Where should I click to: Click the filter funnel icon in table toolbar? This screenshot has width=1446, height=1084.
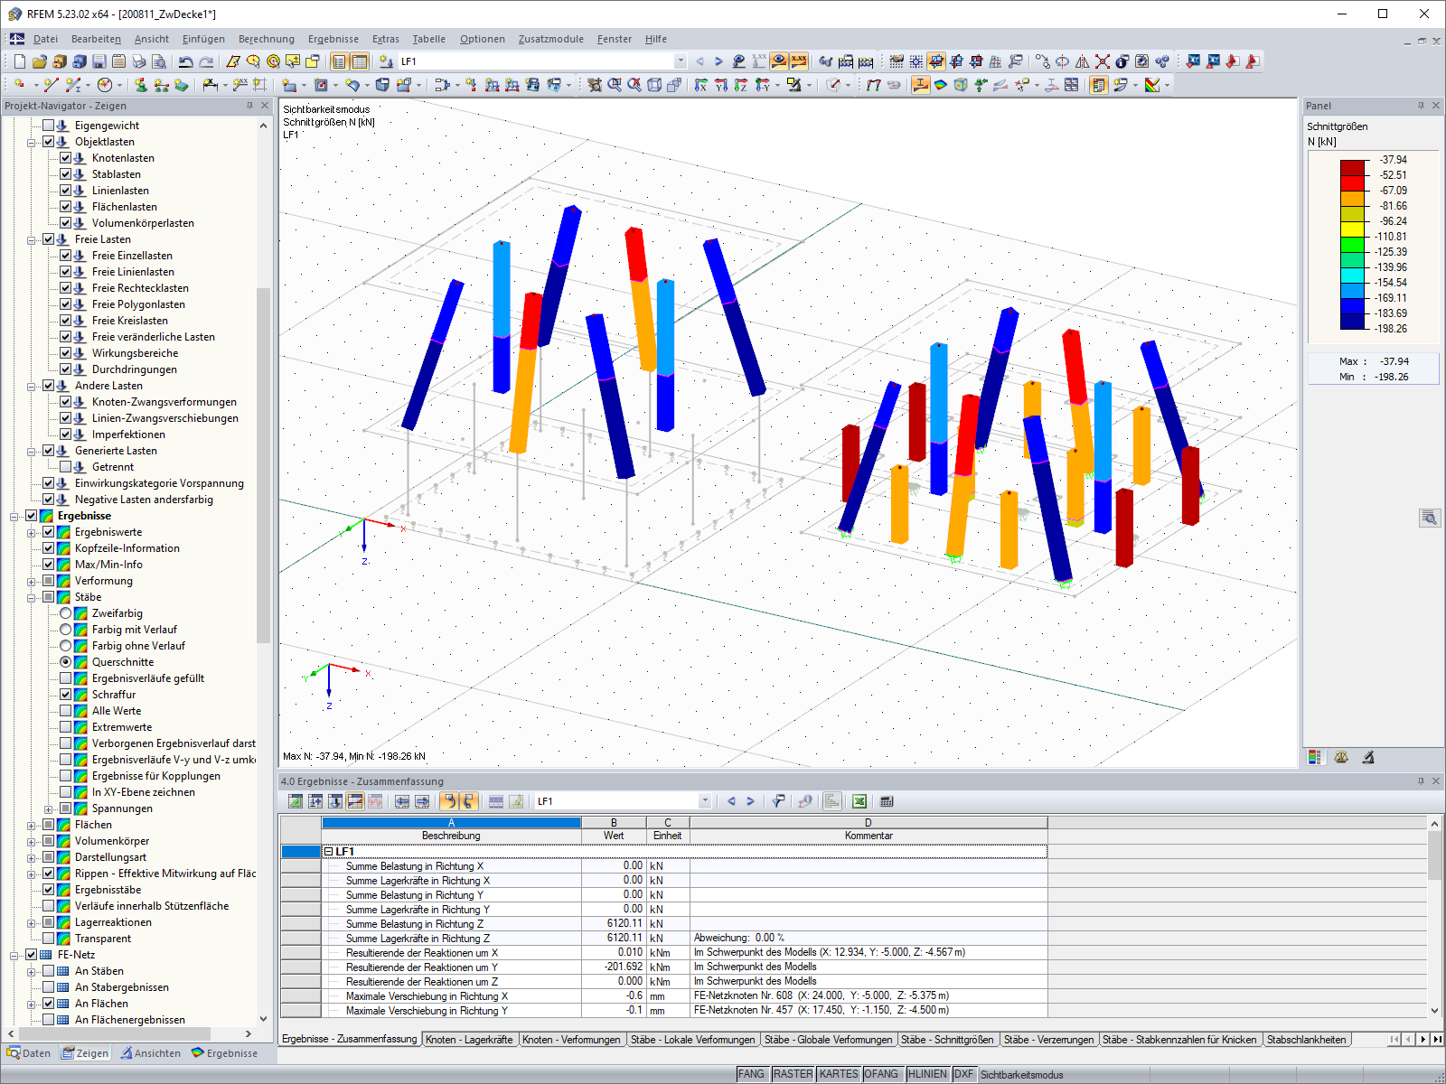[778, 801]
